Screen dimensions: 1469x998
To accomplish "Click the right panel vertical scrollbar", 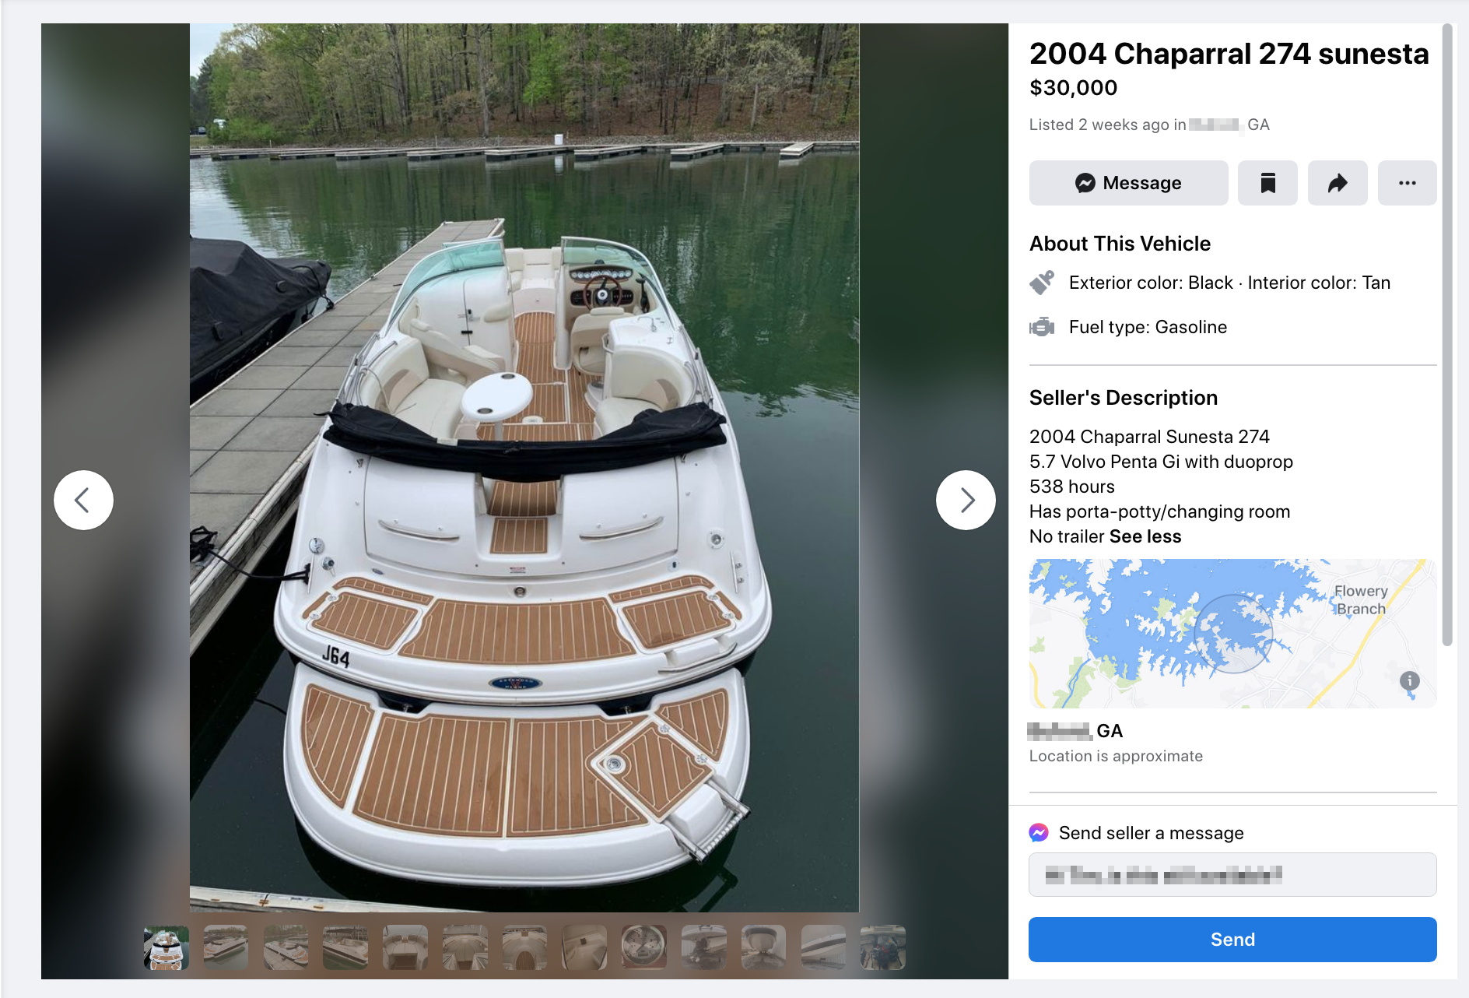I will tap(1447, 335).
